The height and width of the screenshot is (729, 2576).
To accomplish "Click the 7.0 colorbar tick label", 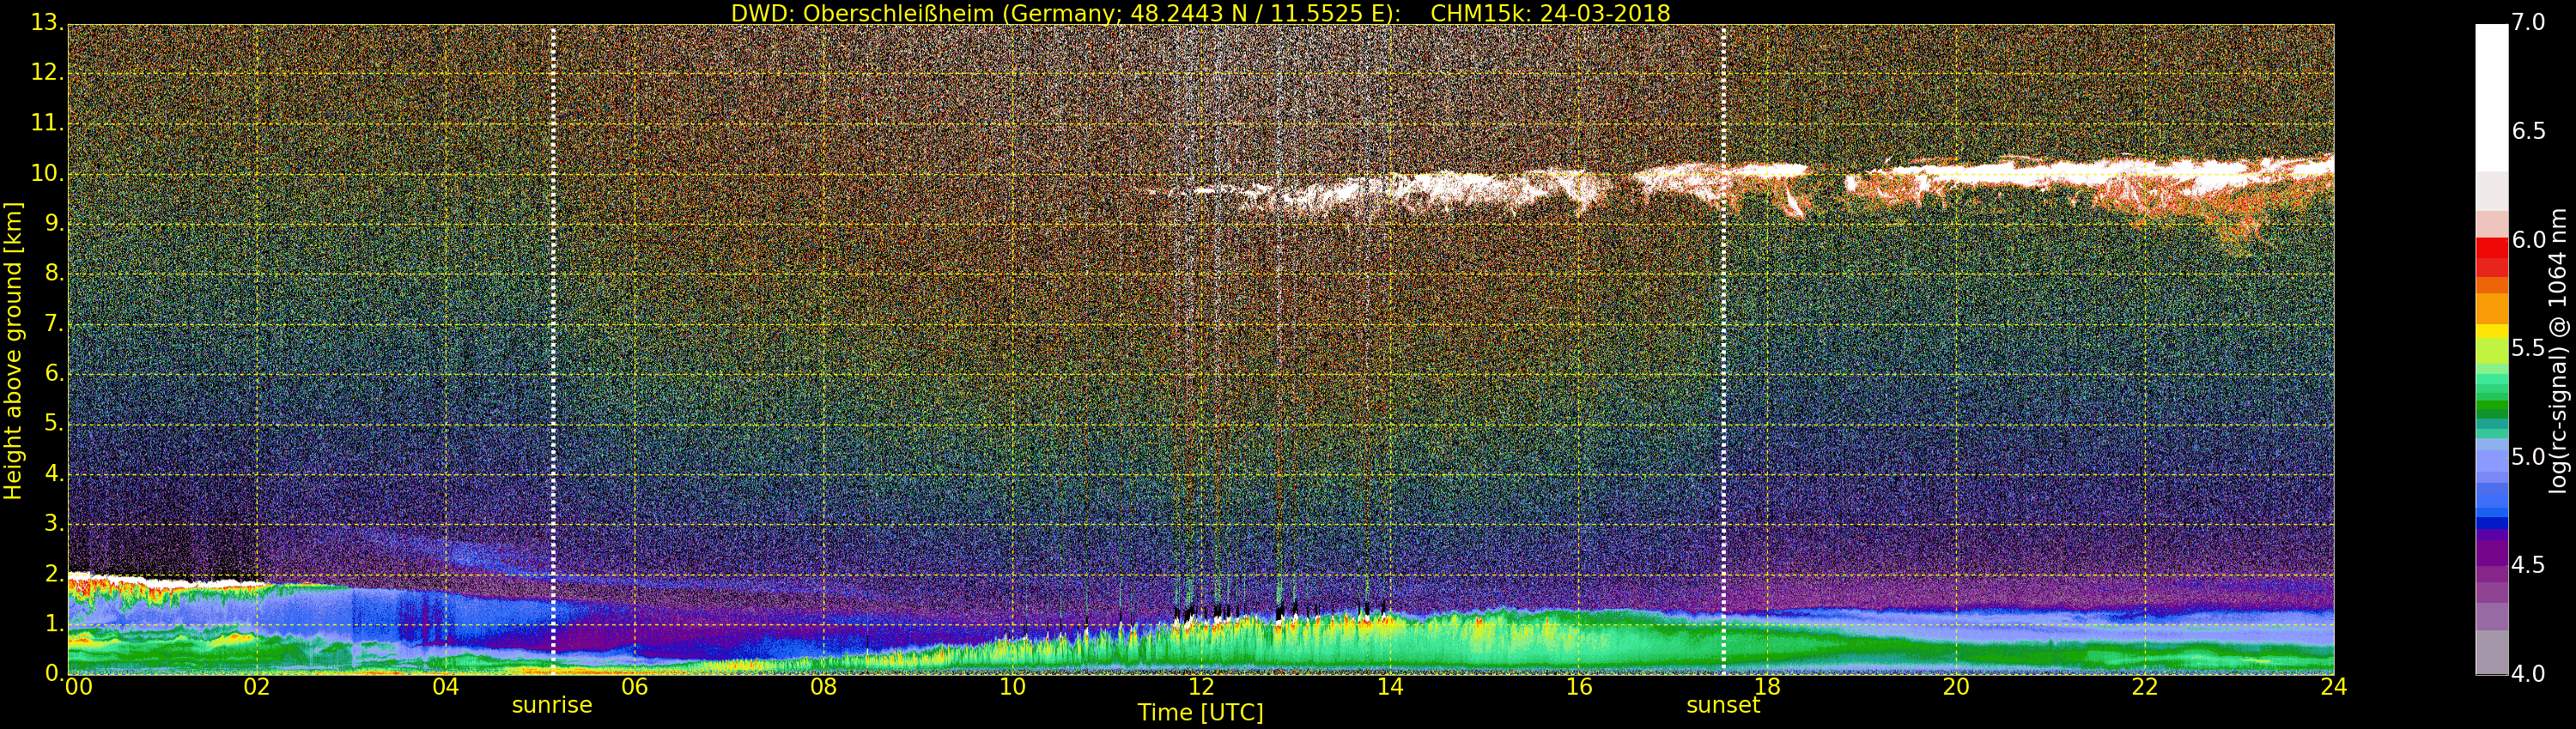I will [x=2528, y=22].
